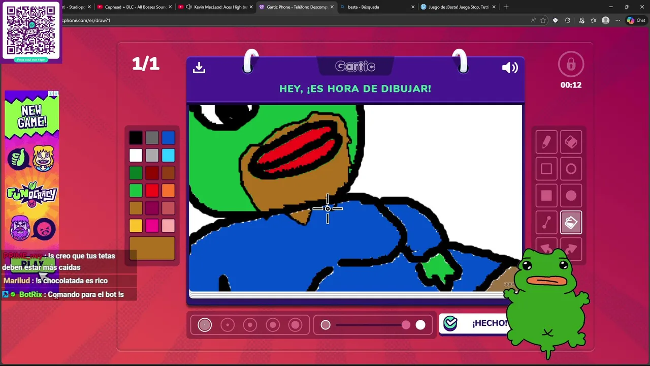Click the Gartic logo
The height and width of the screenshot is (366, 650).
(355, 67)
